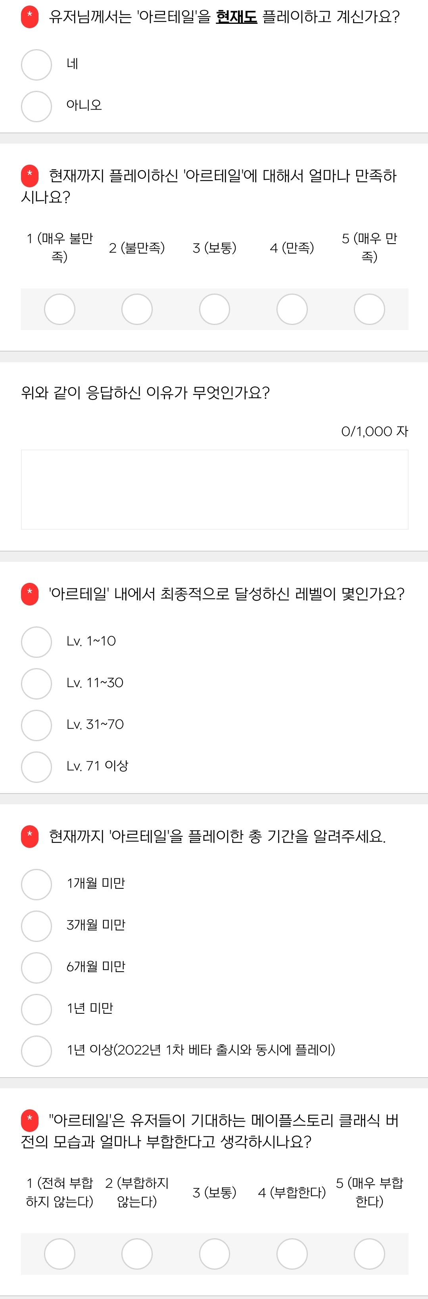Rate satisfaction as 3 (보통)

pos(215,309)
